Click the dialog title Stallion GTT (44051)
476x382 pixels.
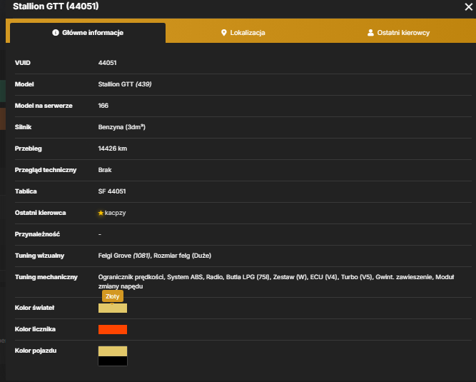56,6
